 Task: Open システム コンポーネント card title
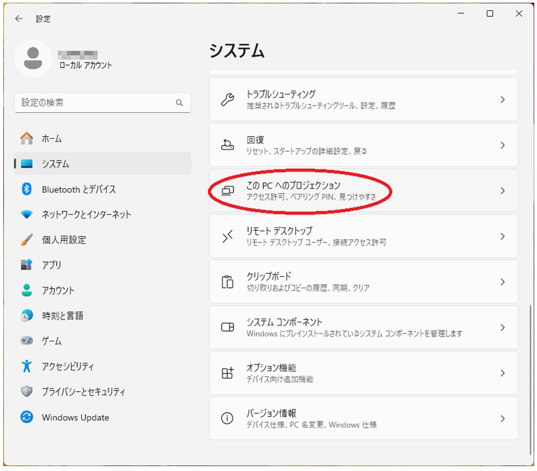[284, 322]
